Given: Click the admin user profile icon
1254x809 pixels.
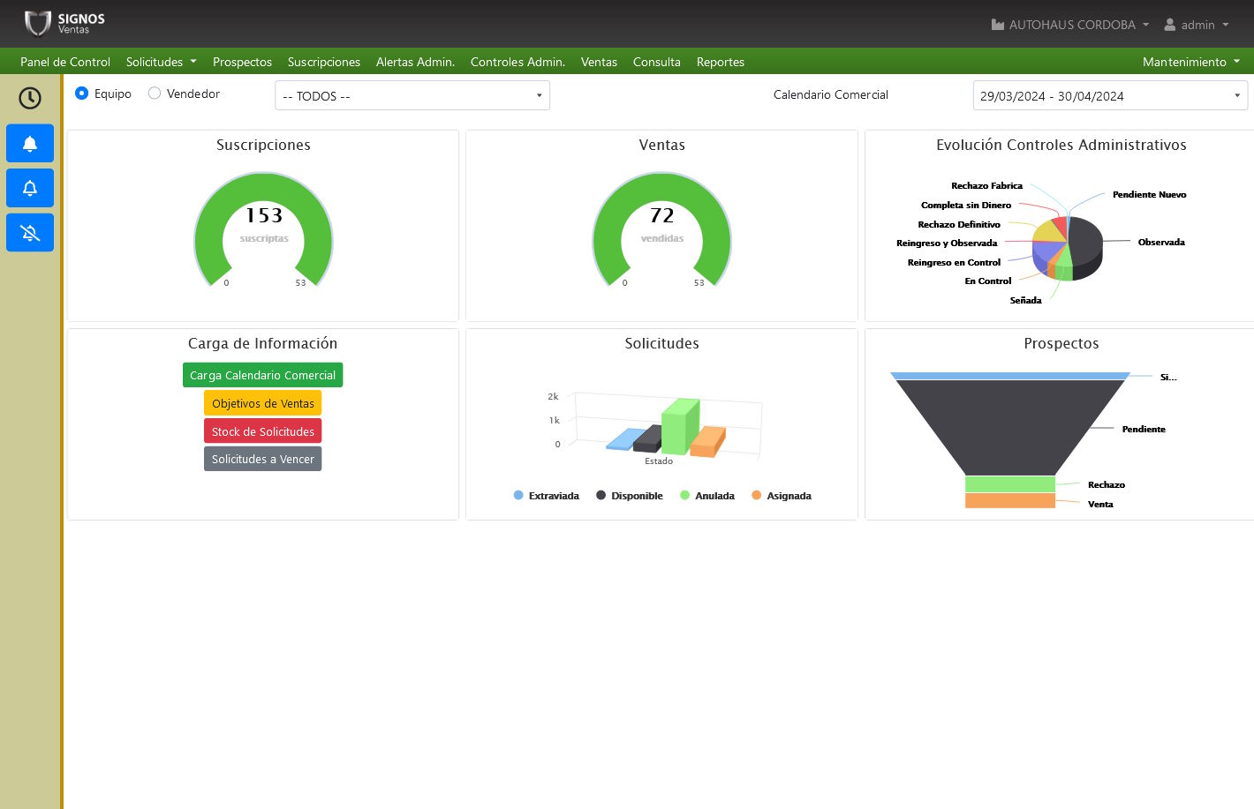Looking at the screenshot, I should click(x=1170, y=25).
